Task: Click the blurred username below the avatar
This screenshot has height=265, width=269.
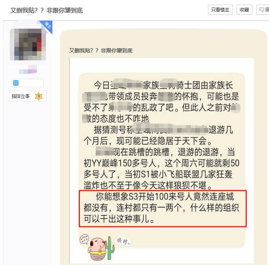Action: [28, 69]
